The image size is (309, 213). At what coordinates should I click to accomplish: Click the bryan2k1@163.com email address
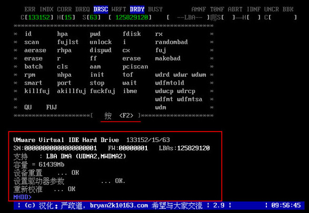click(x=119, y=206)
